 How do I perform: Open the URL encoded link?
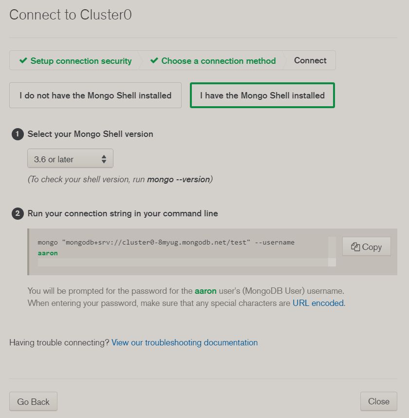(318, 303)
